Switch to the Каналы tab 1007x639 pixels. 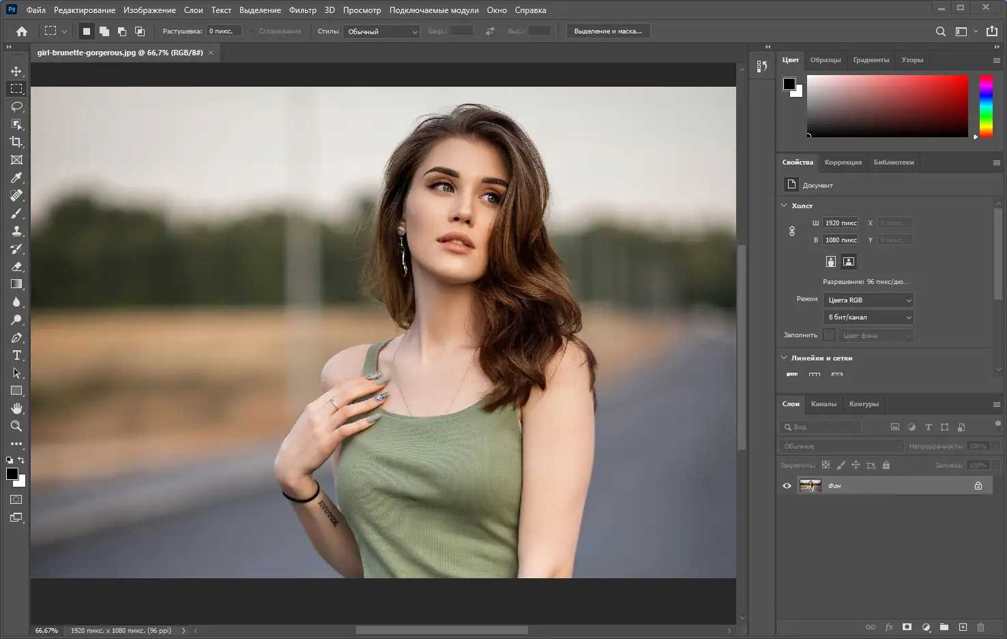(823, 404)
